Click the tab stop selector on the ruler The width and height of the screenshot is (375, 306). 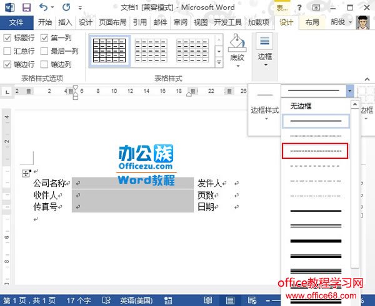[7, 92]
